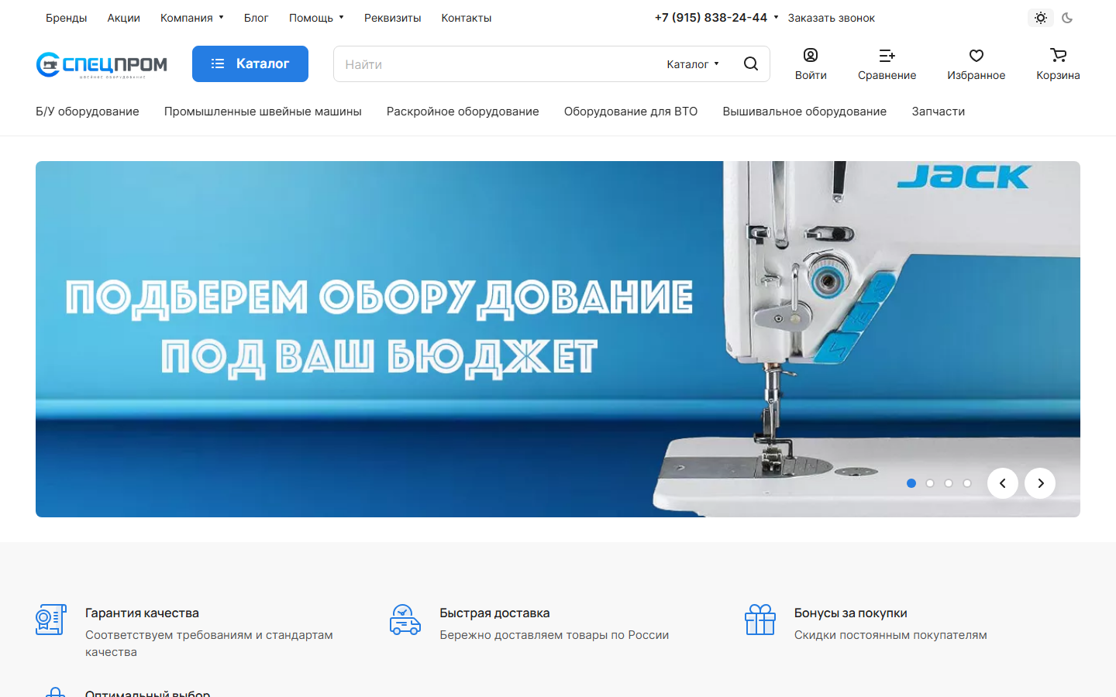Viewport: 1116px width, 697px height.
Task: Expand the phone number dropdown arrow
Action: click(x=776, y=17)
